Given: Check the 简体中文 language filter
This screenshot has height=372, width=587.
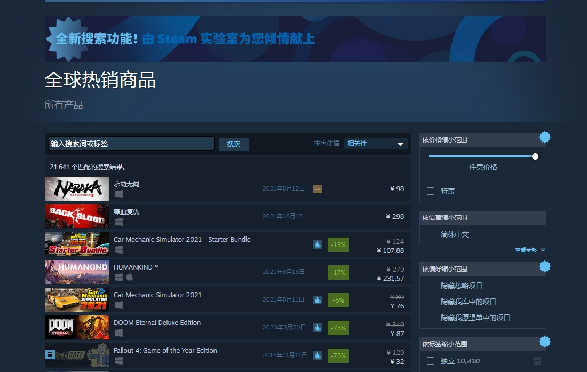Looking at the screenshot, I should tap(431, 234).
